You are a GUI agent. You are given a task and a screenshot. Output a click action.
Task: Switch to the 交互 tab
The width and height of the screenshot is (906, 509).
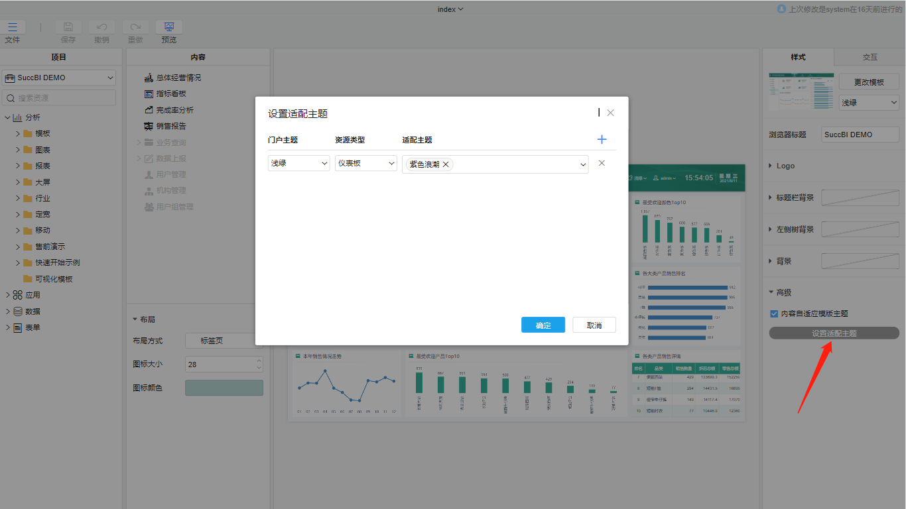[x=870, y=57]
